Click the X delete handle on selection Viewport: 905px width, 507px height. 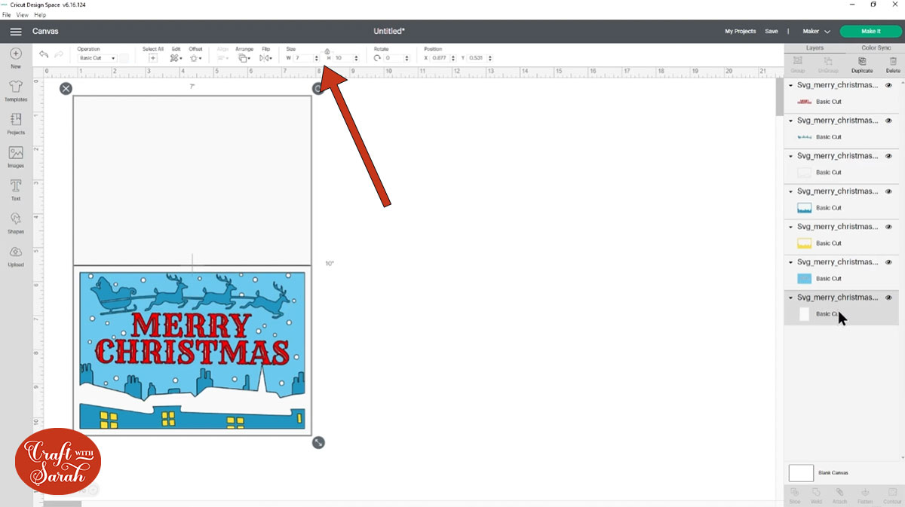point(66,89)
